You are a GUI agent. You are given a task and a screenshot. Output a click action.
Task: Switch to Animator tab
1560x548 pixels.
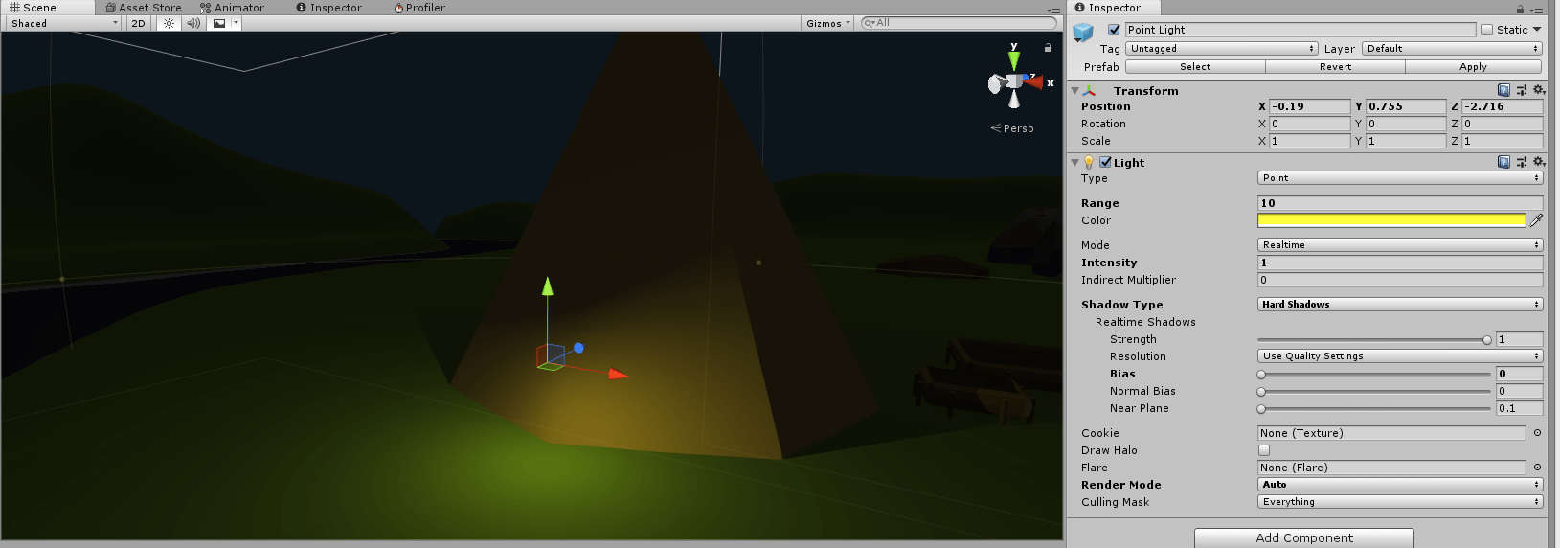232,8
